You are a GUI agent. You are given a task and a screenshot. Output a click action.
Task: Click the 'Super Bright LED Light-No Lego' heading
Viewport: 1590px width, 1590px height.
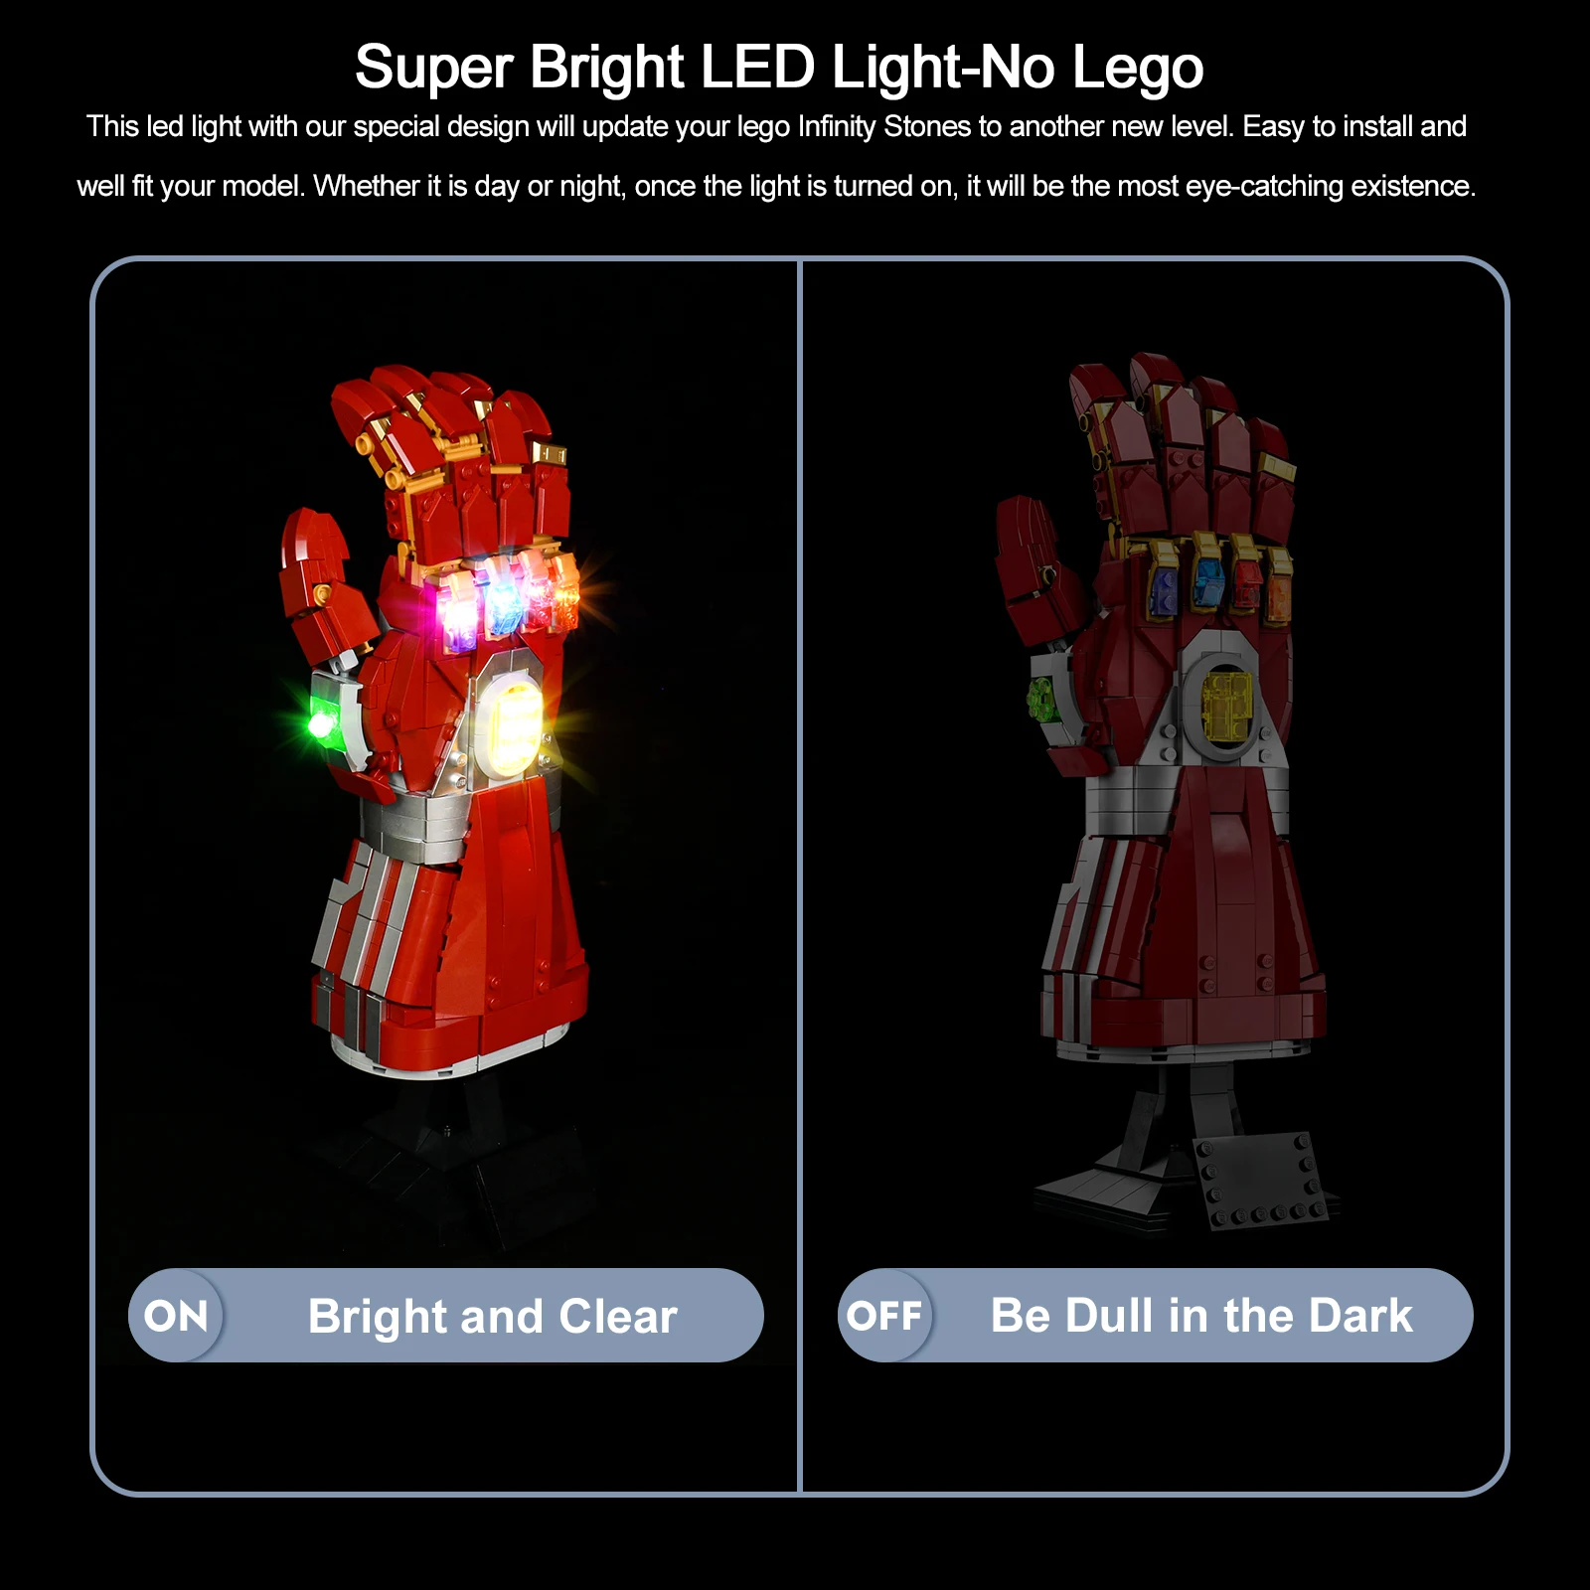[x=779, y=67]
